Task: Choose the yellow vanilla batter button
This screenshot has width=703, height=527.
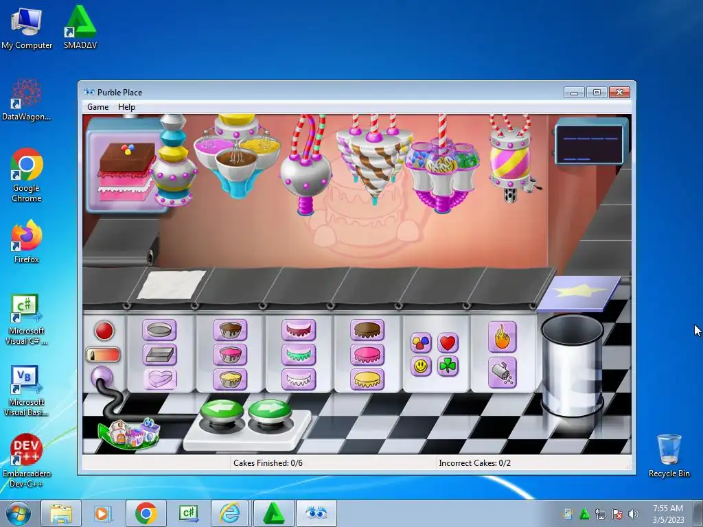Action: [230, 379]
